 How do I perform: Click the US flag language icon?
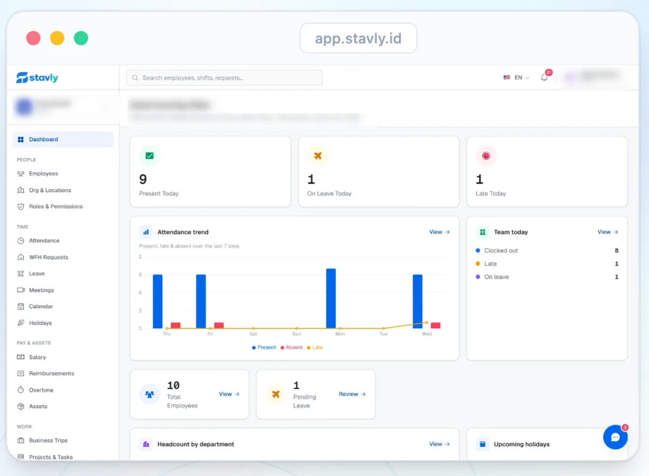tap(507, 78)
